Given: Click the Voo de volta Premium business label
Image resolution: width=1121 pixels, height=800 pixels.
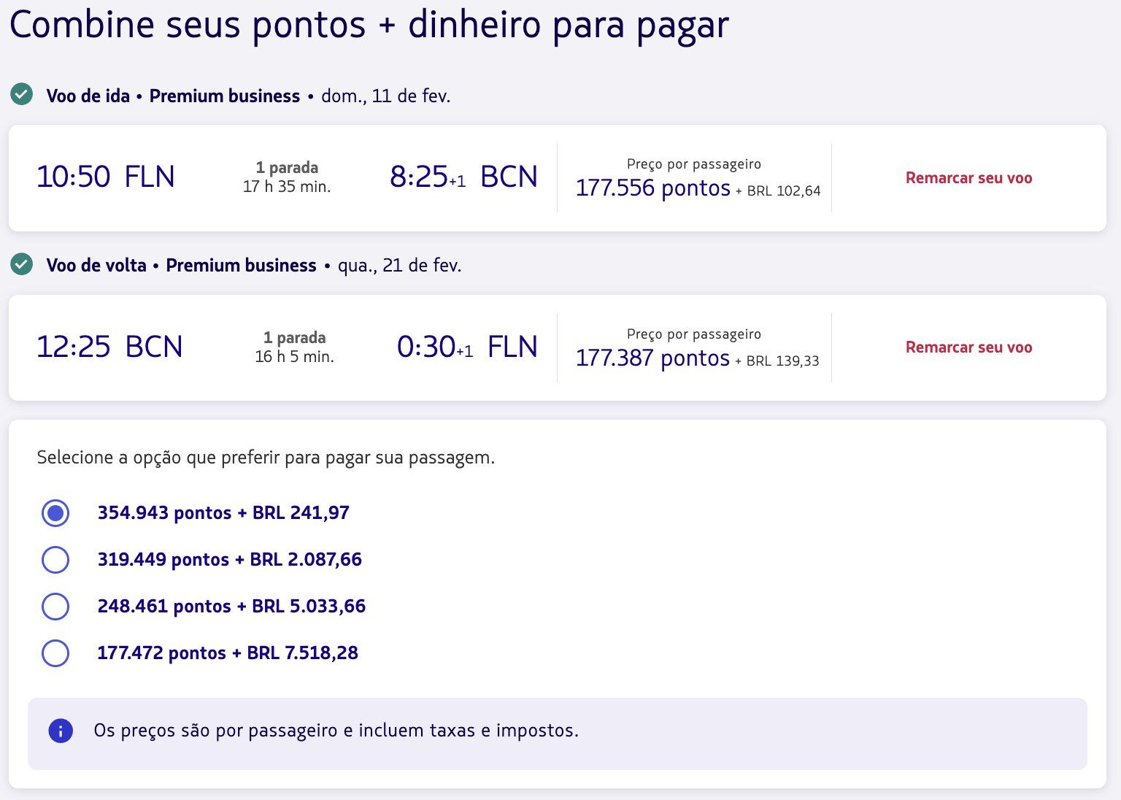Looking at the screenshot, I should coord(181,266).
